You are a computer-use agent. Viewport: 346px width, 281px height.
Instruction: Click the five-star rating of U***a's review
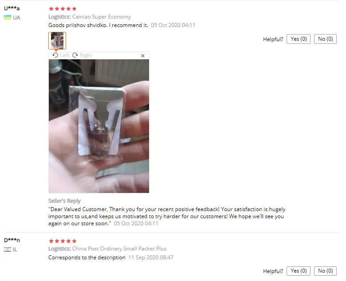tap(63, 9)
